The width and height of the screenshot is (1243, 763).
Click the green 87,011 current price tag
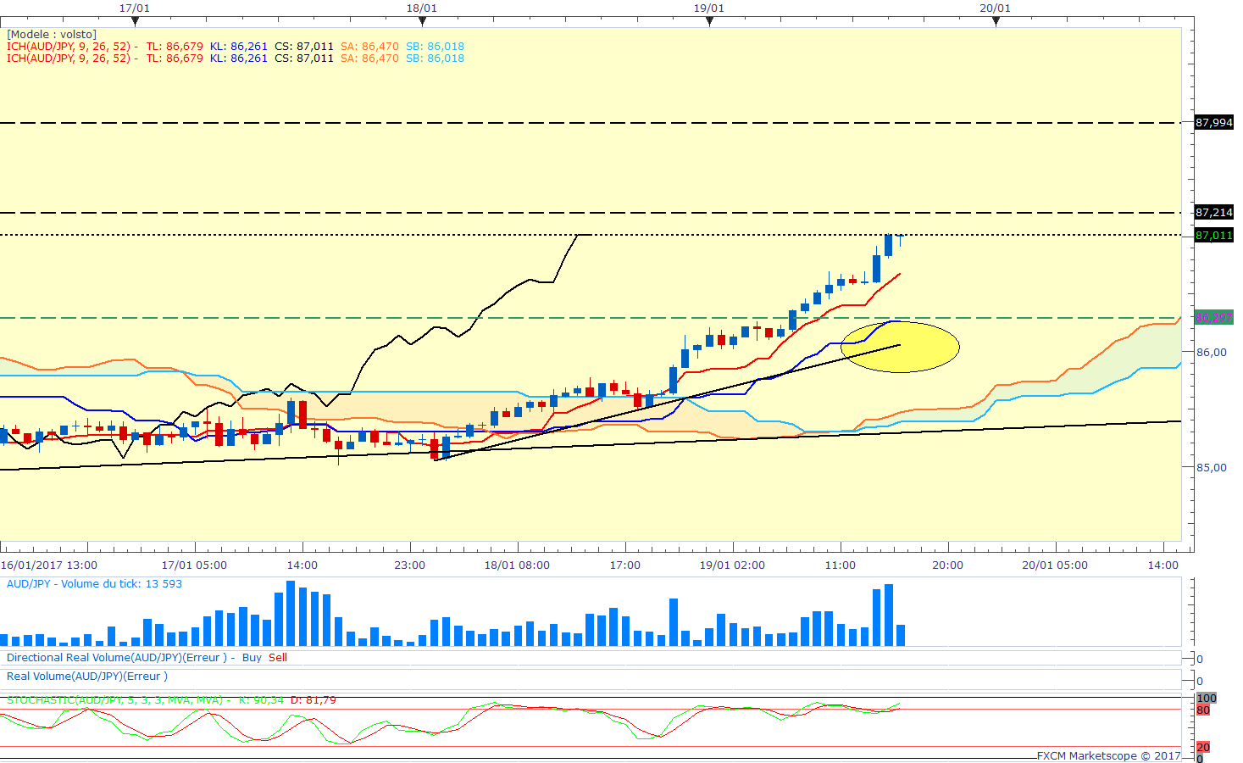(x=1213, y=236)
